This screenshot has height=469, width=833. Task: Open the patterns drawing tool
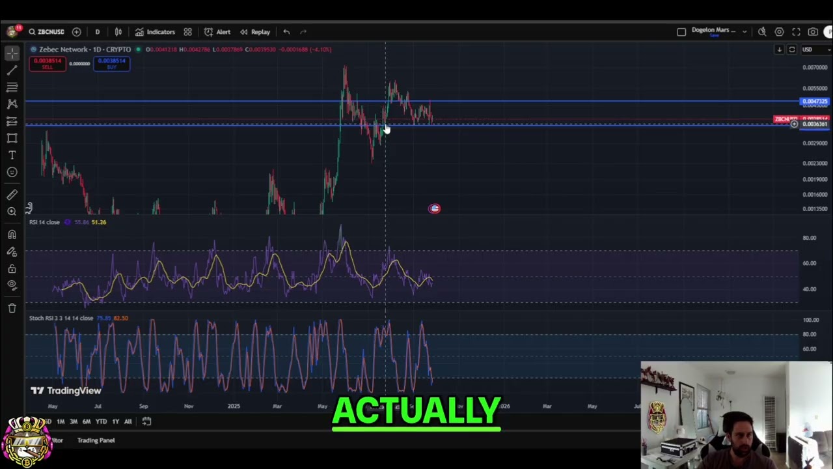[x=12, y=104]
